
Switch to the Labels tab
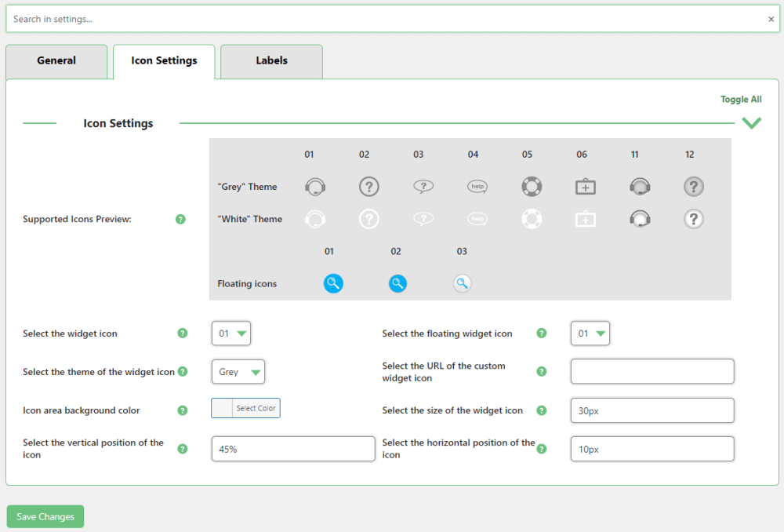point(271,61)
